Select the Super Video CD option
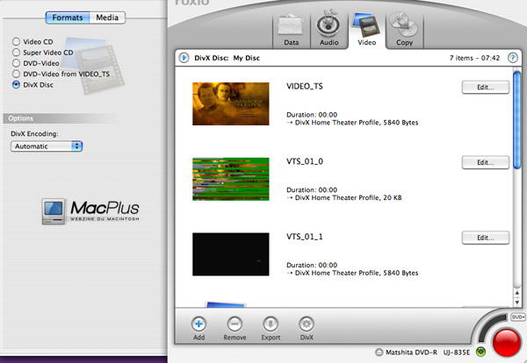Viewport: 527px width, 363px height. 17,53
